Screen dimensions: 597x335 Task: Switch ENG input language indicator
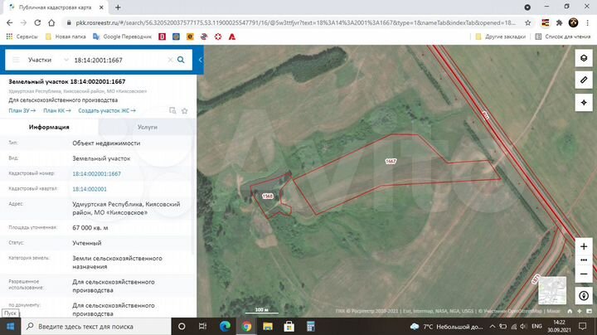(x=536, y=326)
